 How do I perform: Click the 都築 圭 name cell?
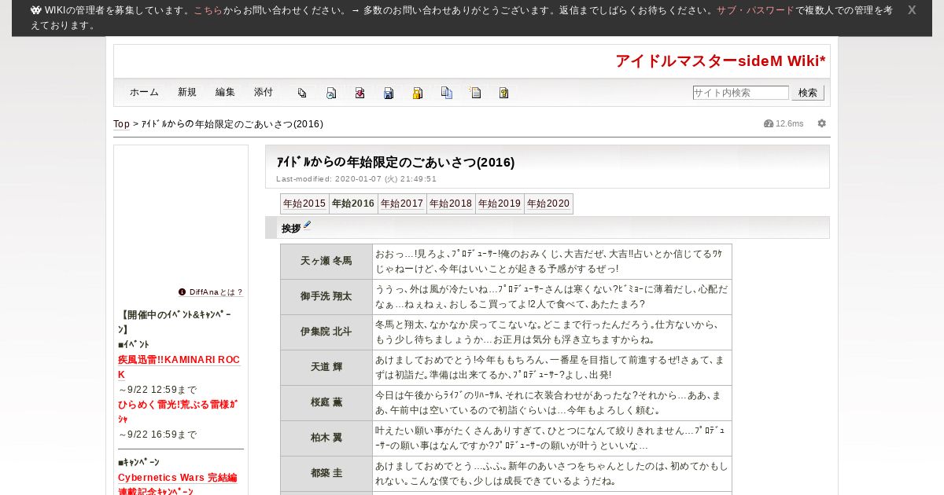(326, 474)
